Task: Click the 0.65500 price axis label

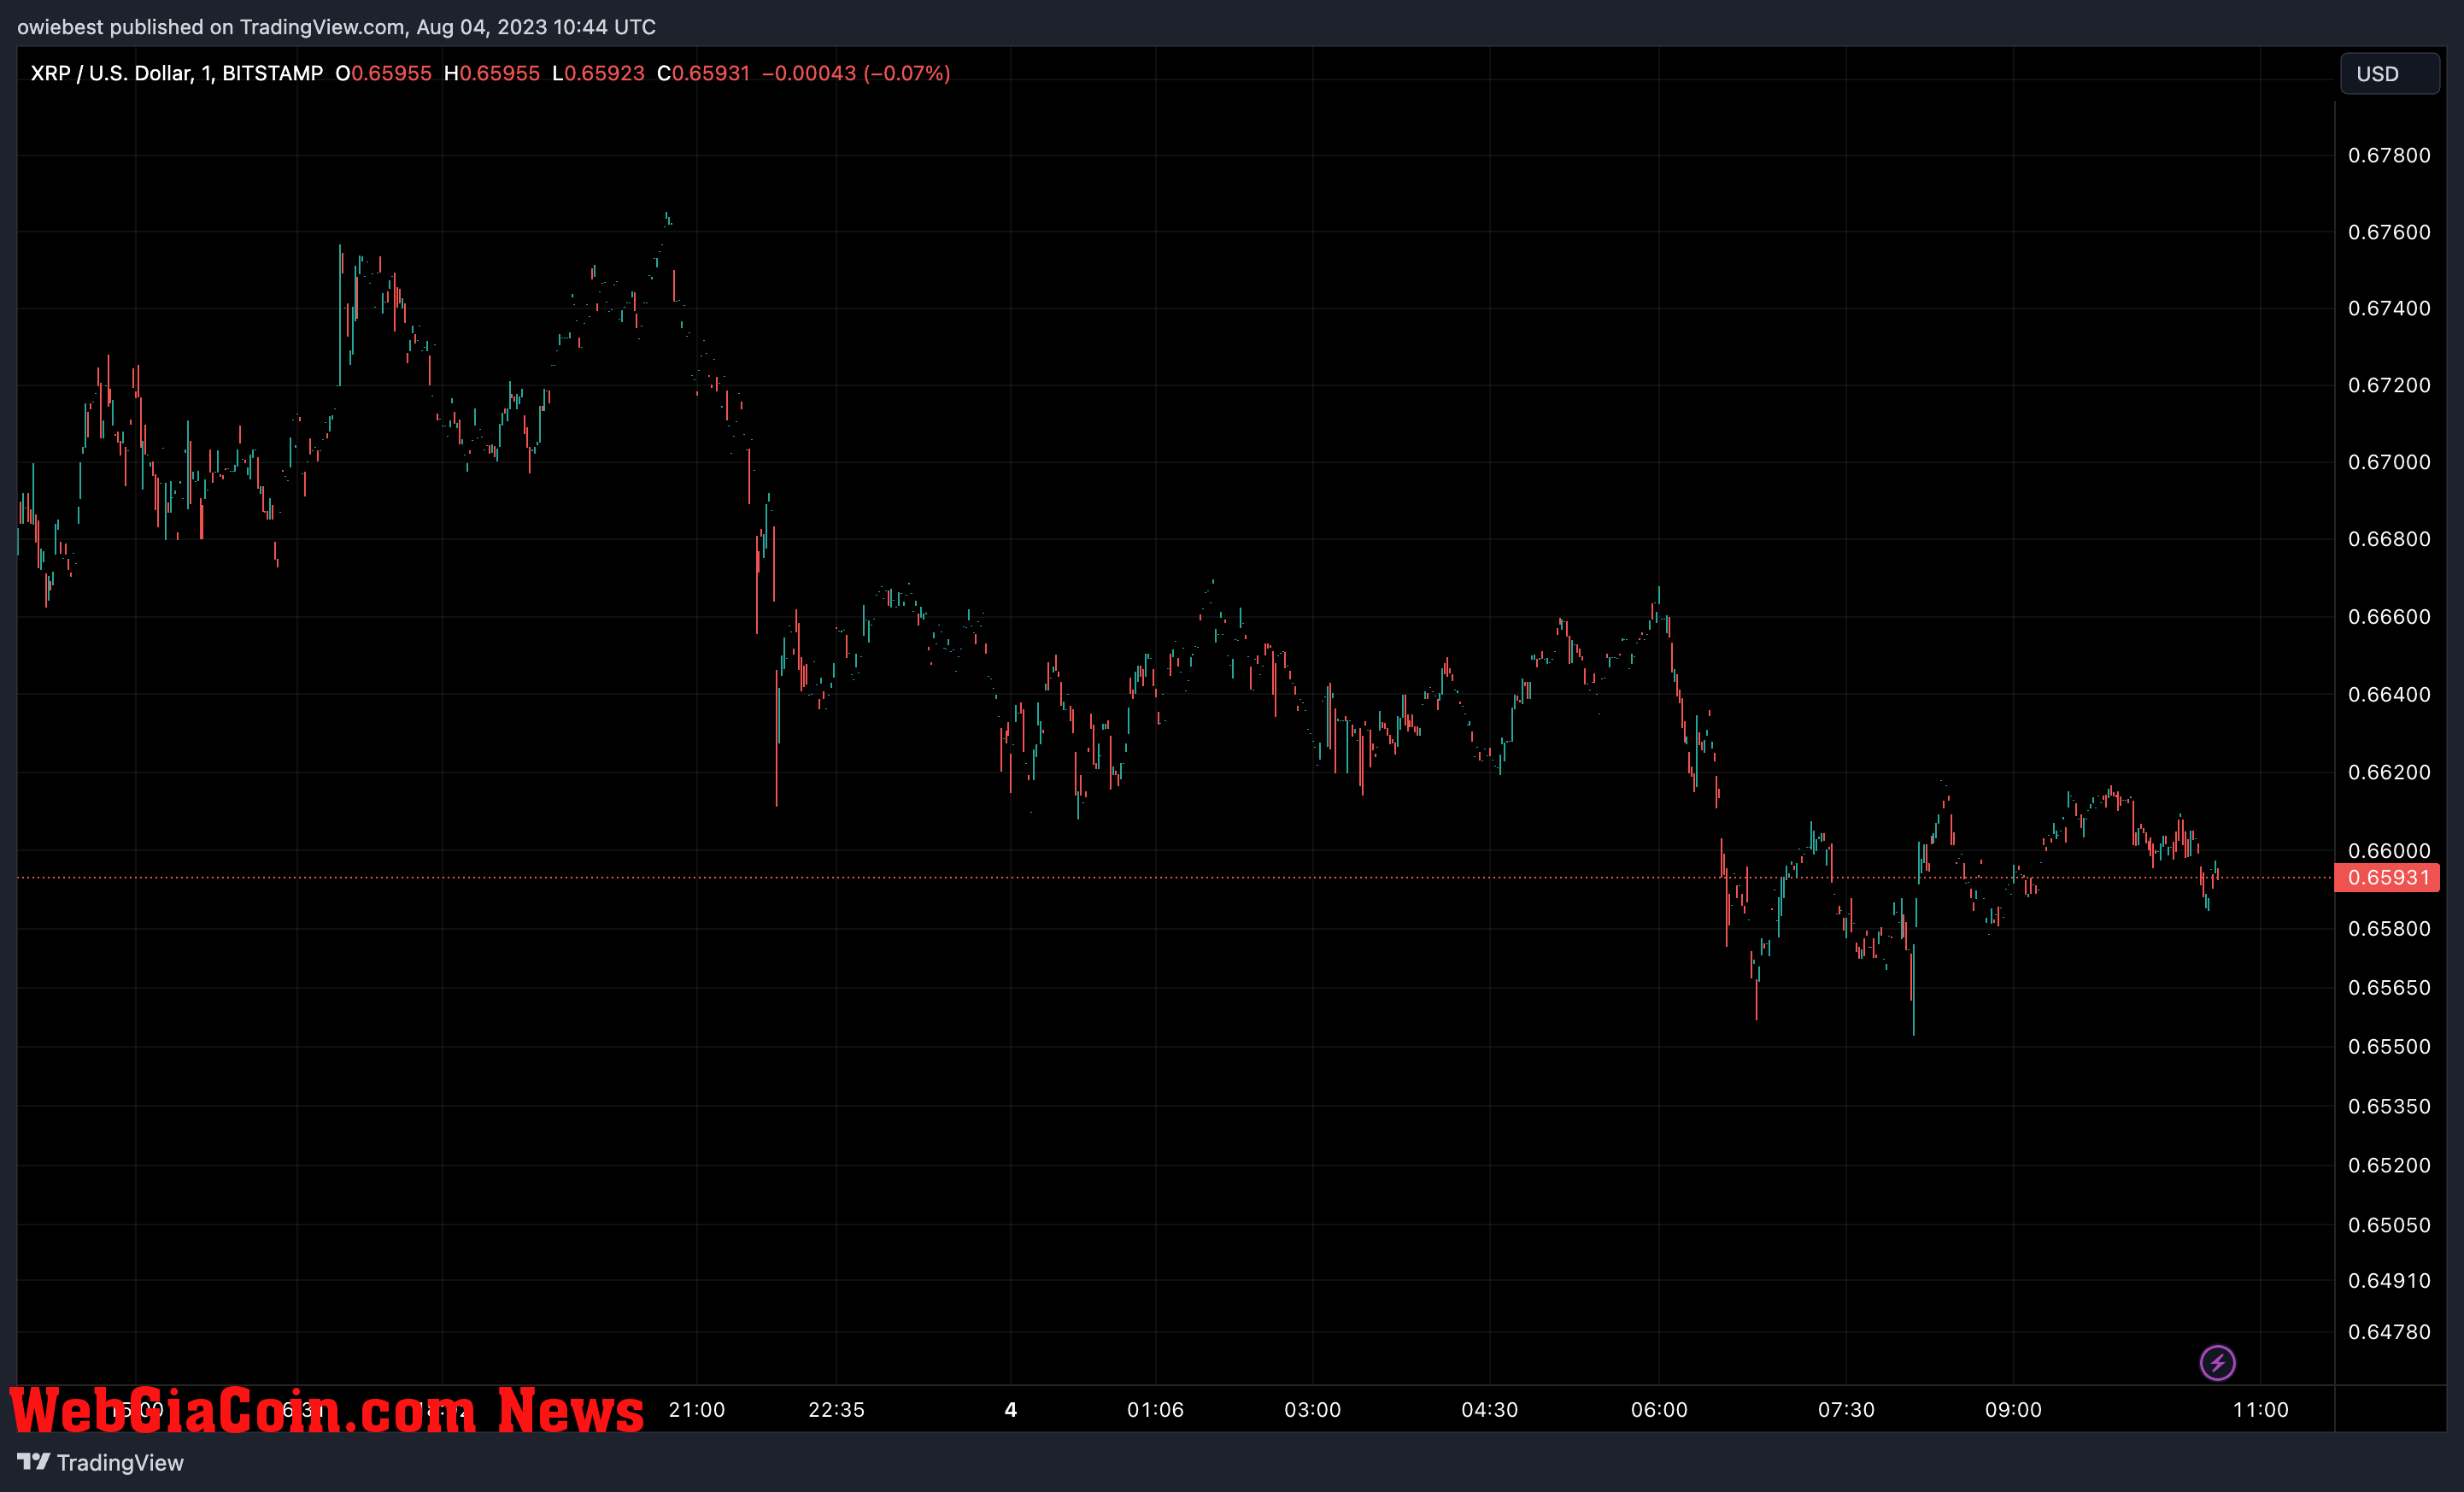Action: (2389, 1047)
